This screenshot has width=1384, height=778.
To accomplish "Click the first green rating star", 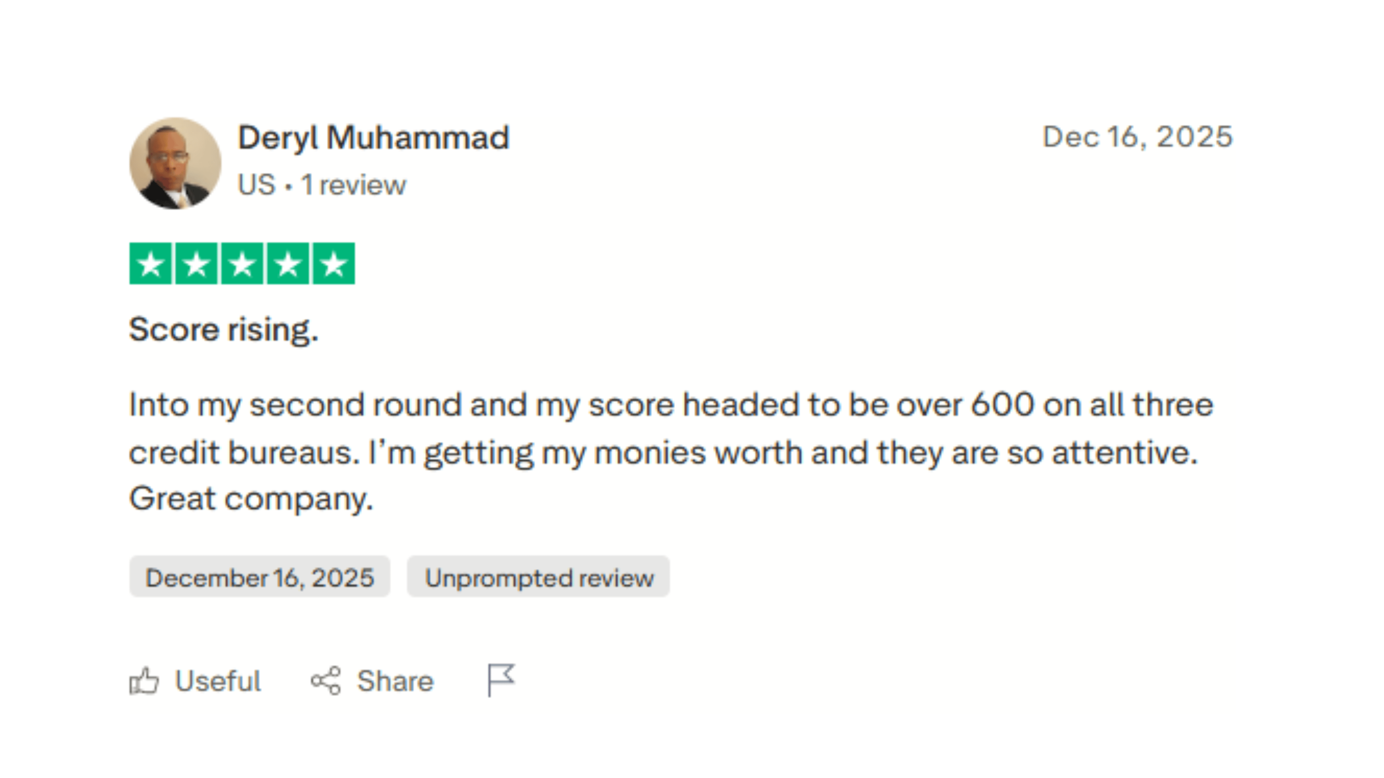I will tap(151, 264).
